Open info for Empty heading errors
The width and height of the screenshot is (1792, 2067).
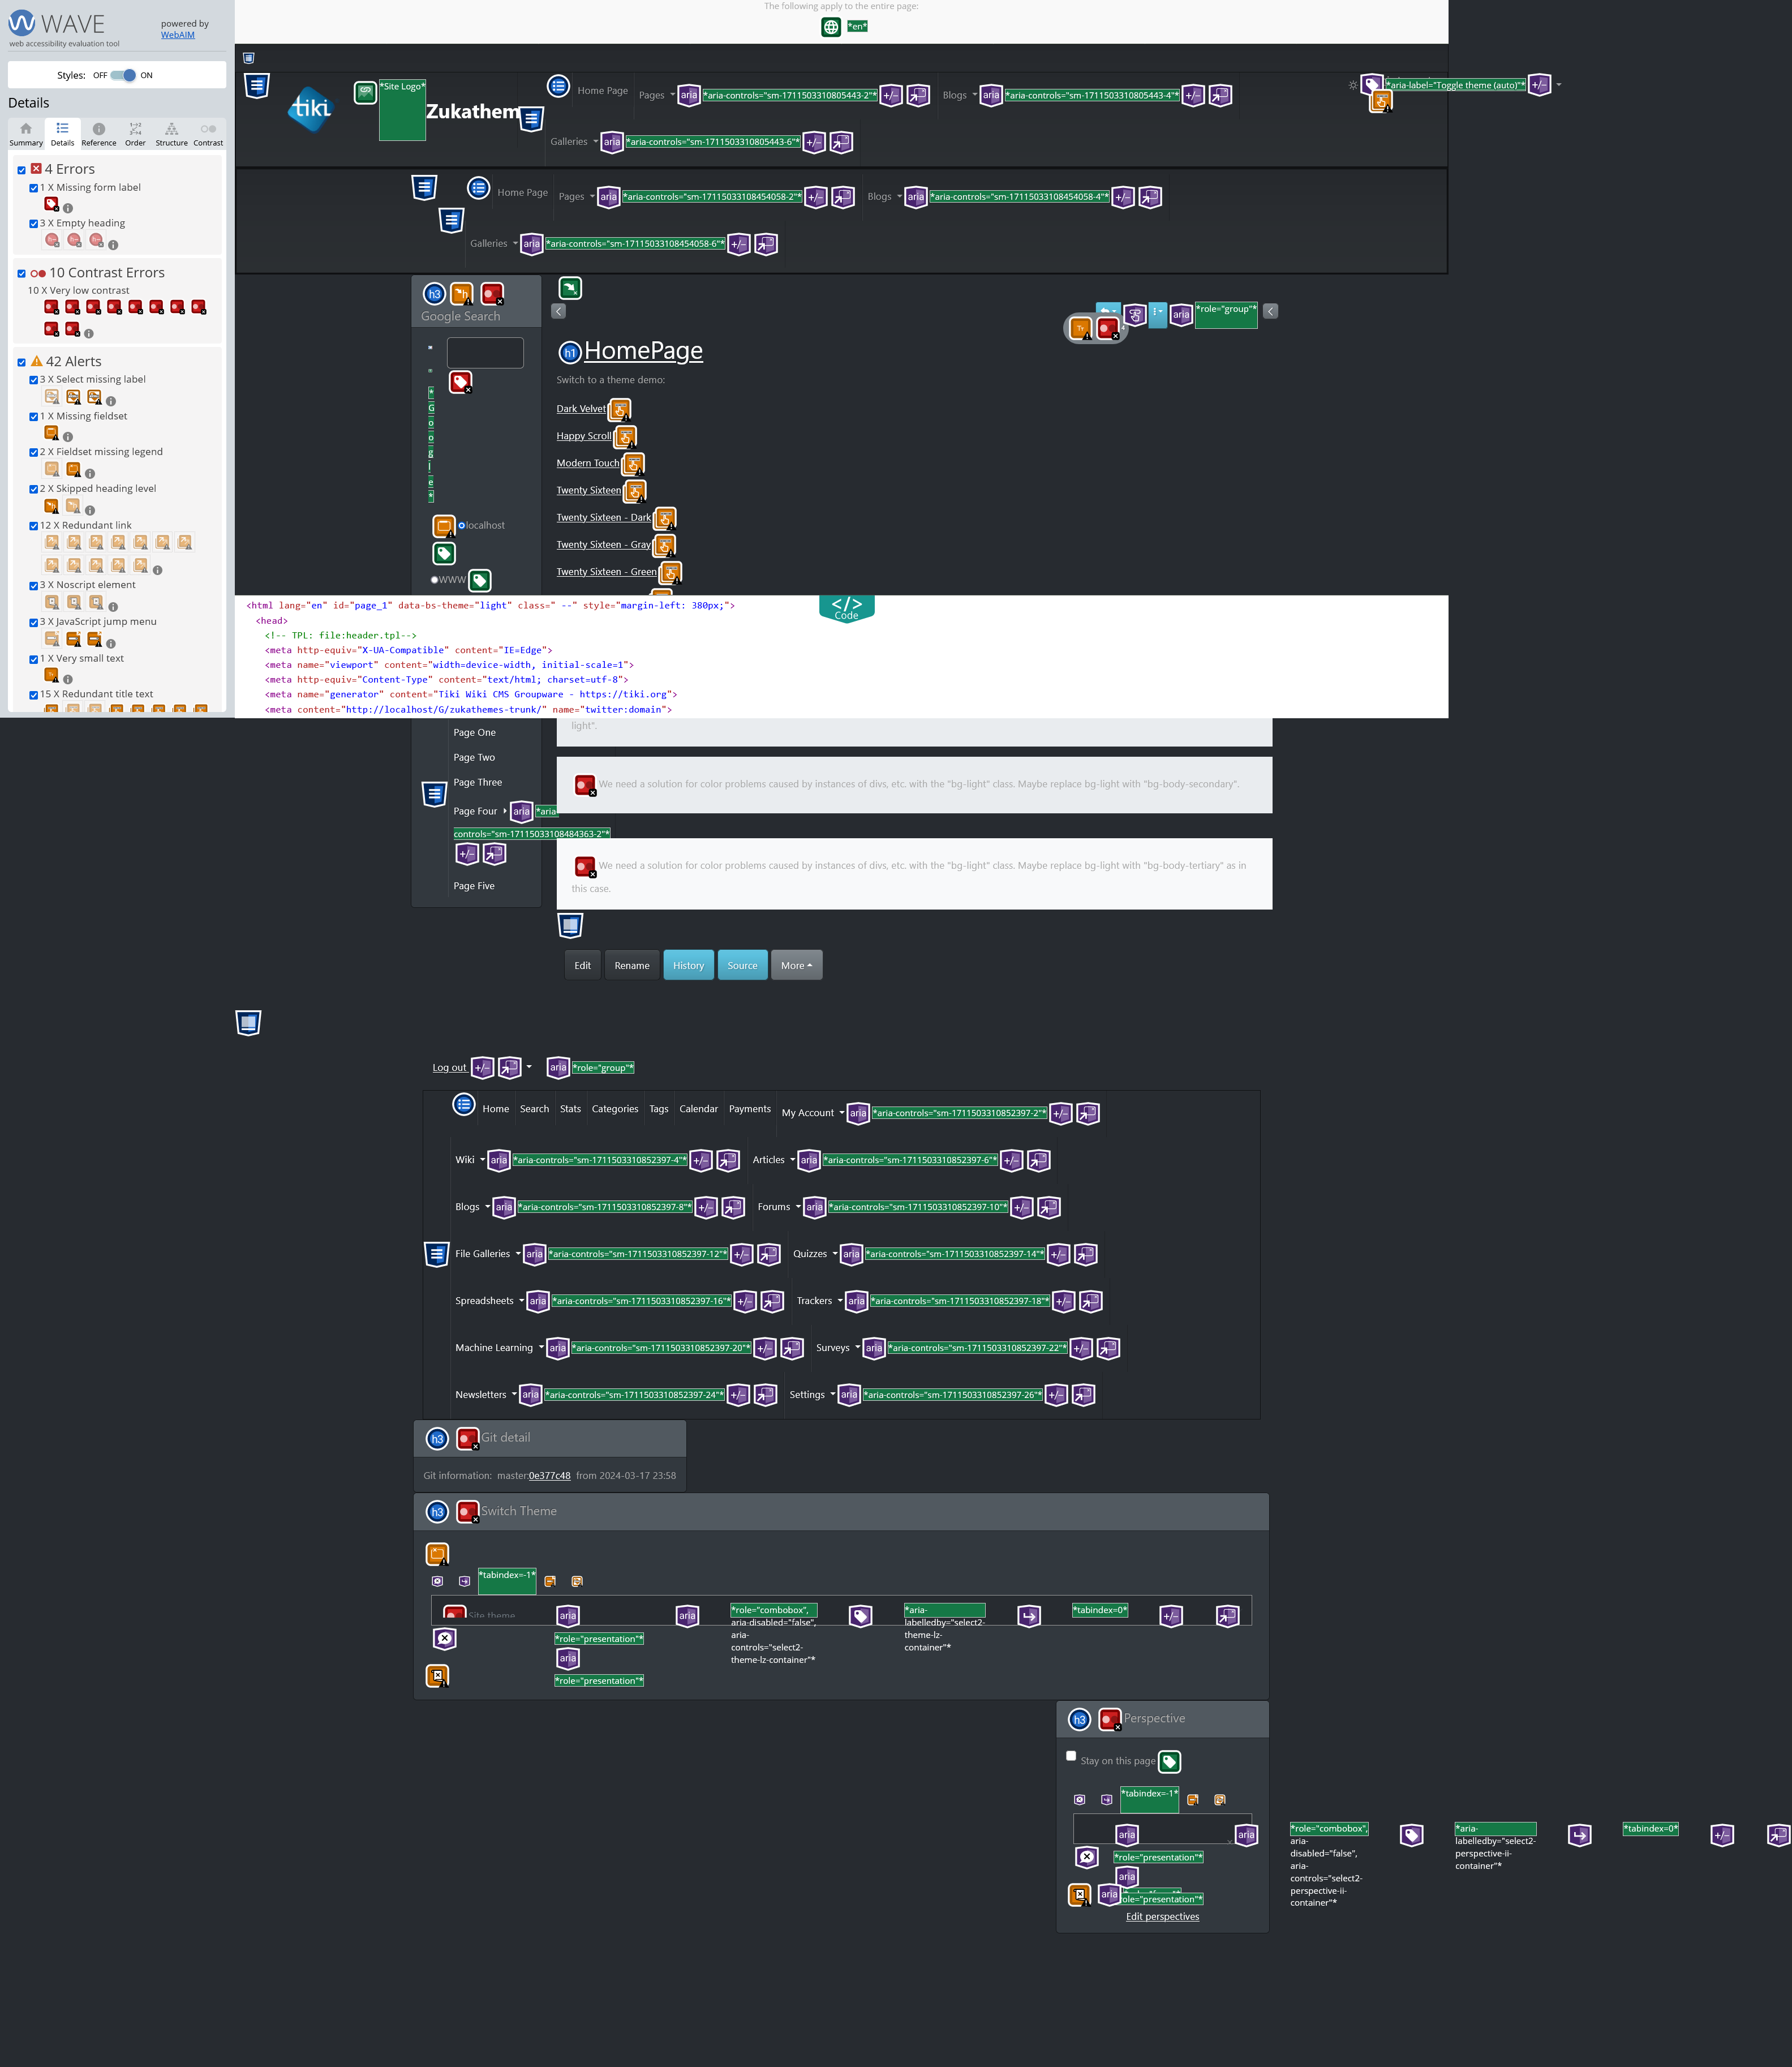pyautogui.click(x=113, y=245)
